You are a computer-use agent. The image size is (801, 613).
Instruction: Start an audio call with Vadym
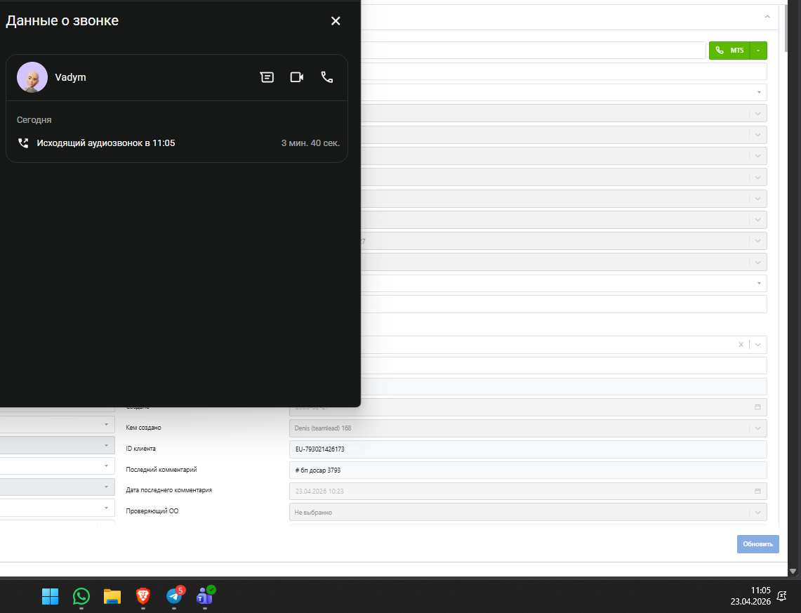click(x=327, y=77)
